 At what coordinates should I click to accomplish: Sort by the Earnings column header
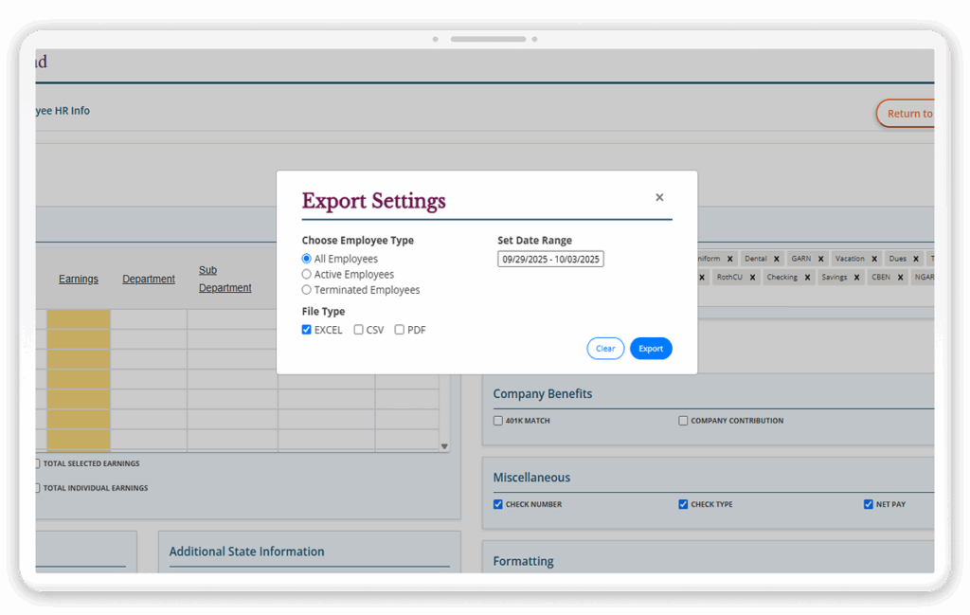point(78,279)
